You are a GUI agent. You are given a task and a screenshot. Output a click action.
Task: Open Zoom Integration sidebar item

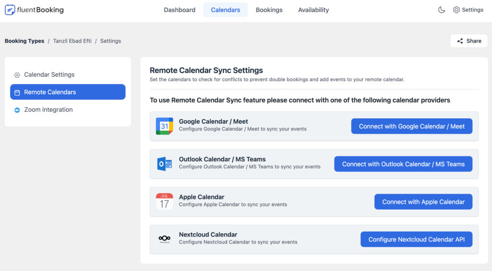tap(68, 110)
